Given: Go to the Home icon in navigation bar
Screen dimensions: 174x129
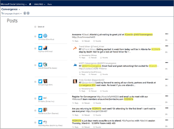Looking at the screenshot, I should pyautogui.click(x=30, y=4).
